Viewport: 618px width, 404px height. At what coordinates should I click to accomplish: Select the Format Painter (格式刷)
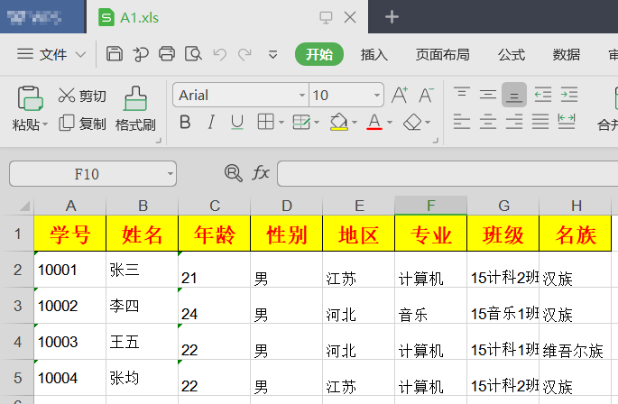pyautogui.click(x=135, y=108)
